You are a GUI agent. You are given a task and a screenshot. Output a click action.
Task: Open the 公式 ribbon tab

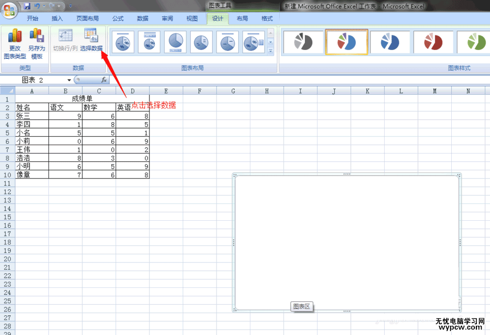(118, 19)
